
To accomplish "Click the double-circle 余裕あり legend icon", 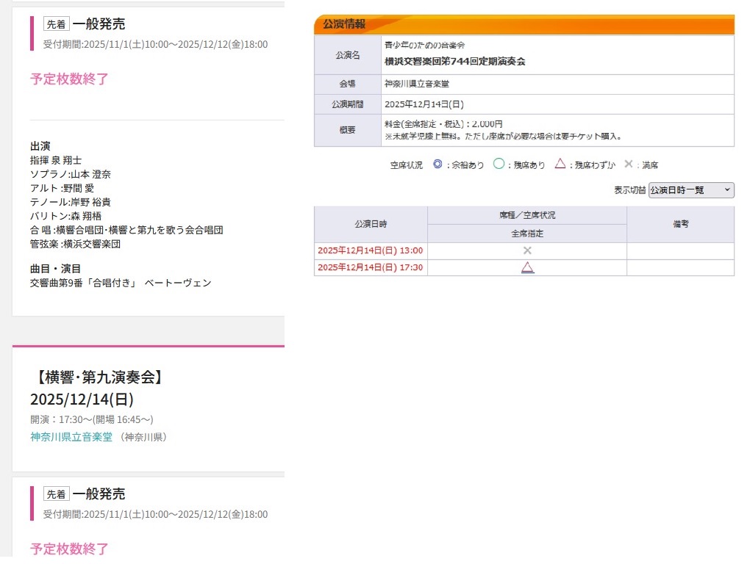I will pyautogui.click(x=438, y=164).
